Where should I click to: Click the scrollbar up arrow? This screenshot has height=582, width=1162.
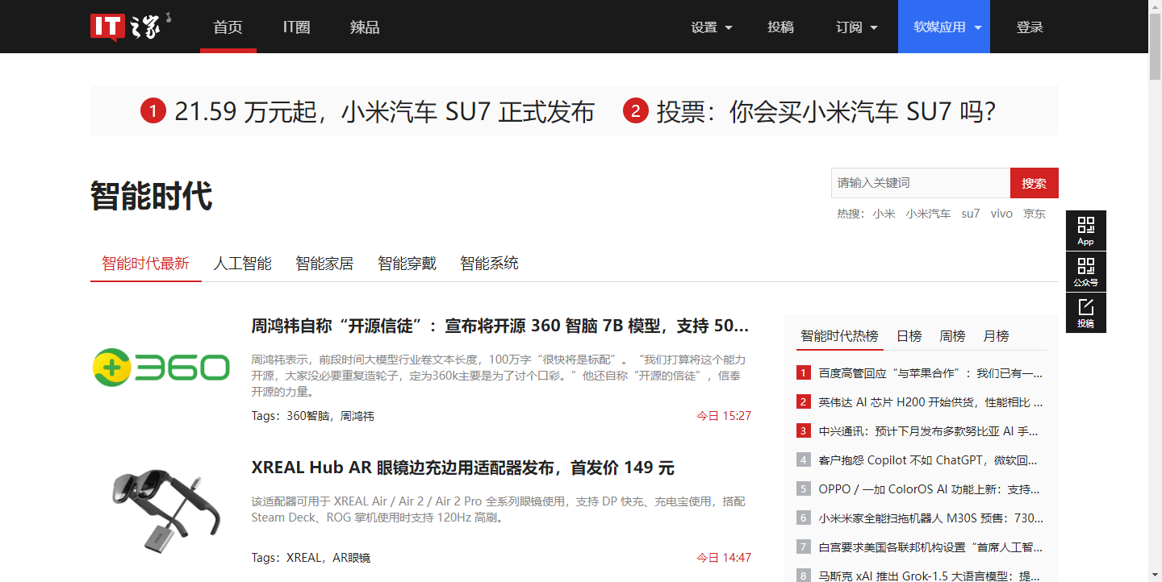(1155, 6)
